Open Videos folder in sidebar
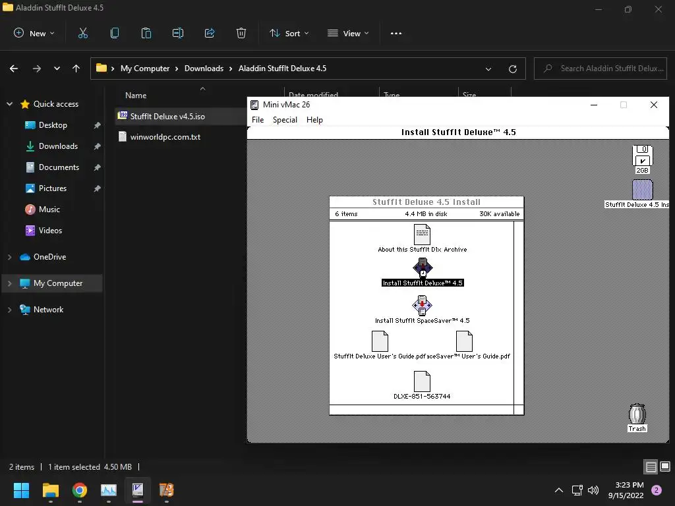 50,231
